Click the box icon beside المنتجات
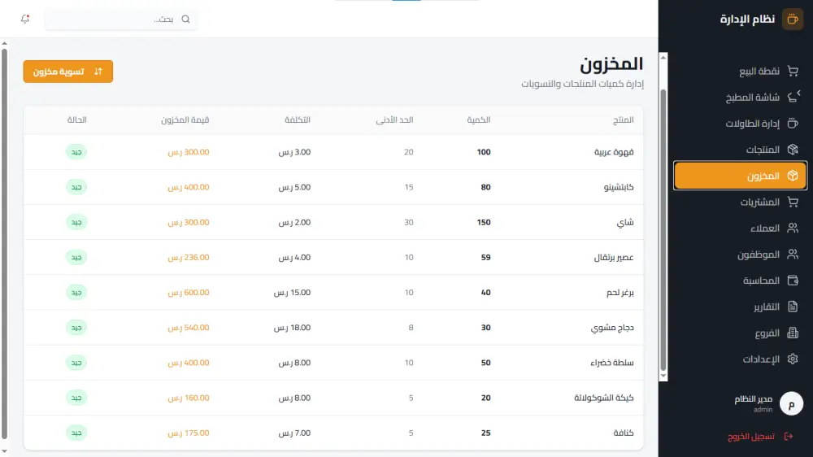Image resolution: width=813 pixels, height=457 pixels. pyautogui.click(x=792, y=150)
